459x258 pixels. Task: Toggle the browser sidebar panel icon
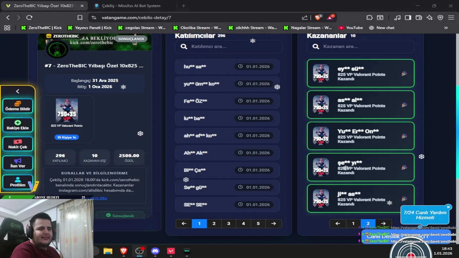408,18
